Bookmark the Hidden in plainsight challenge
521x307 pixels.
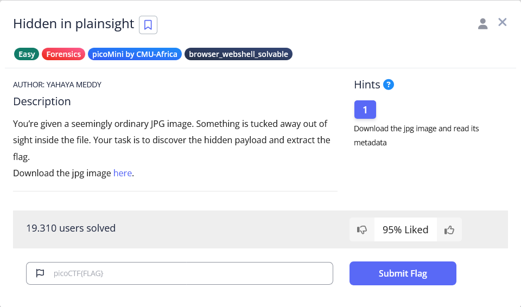(148, 25)
